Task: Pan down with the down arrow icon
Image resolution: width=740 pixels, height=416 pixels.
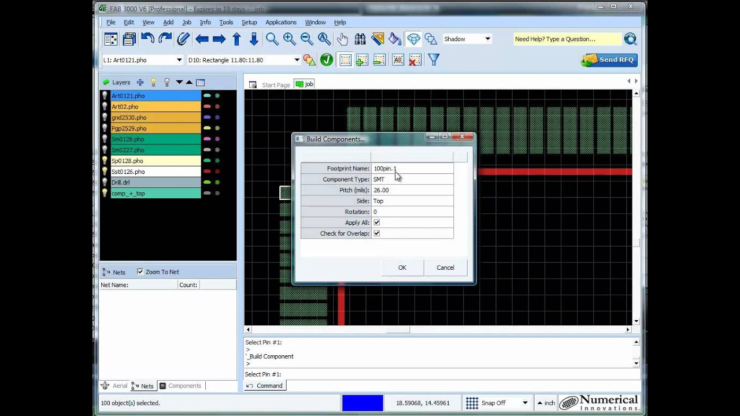Action: (x=254, y=39)
